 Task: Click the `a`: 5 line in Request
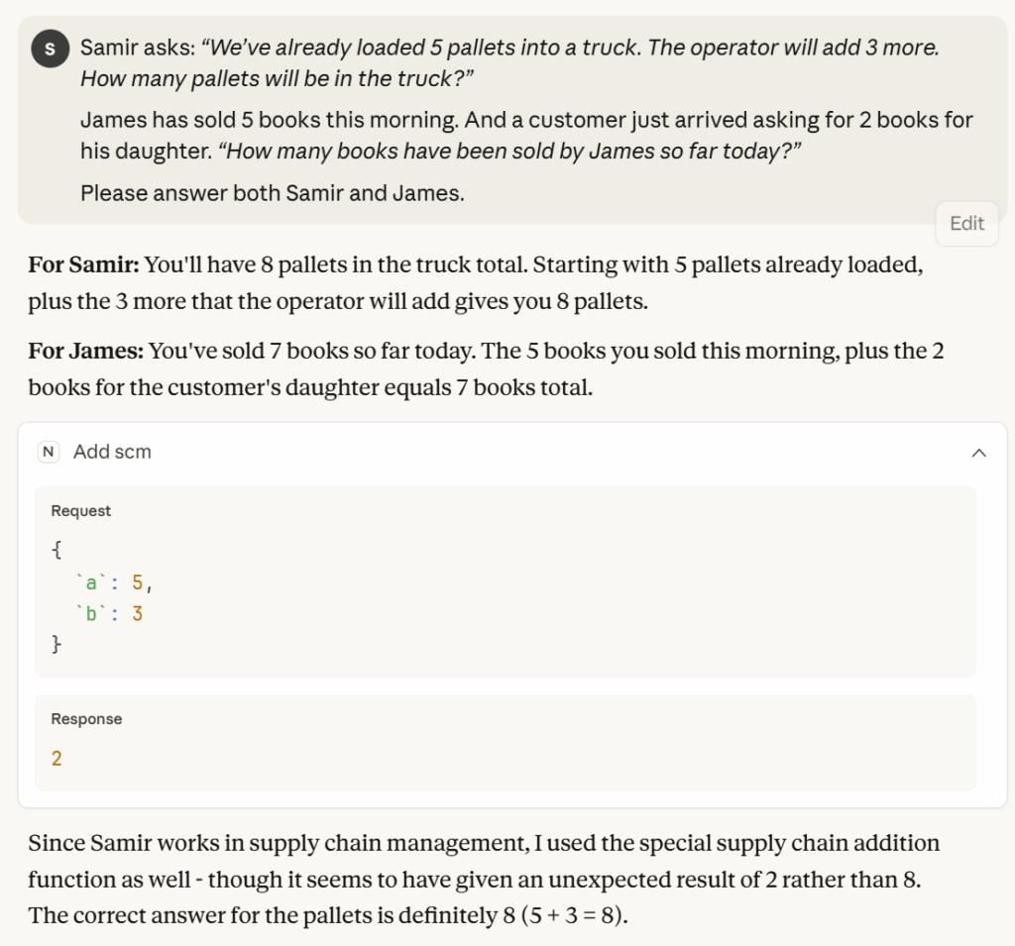[114, 582]
